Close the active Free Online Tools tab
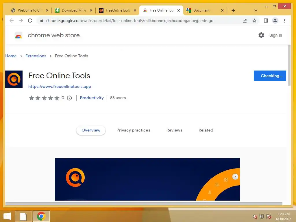The width and height of the screenshot is (296, 222). tap(179, 10)
